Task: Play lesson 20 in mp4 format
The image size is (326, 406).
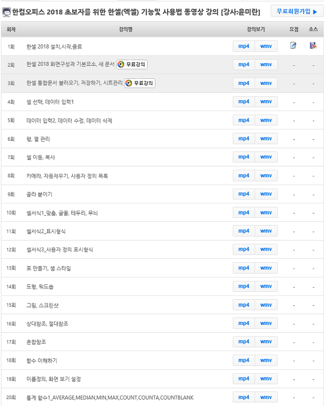Action: pyautogui.click(x=244, y=397)
